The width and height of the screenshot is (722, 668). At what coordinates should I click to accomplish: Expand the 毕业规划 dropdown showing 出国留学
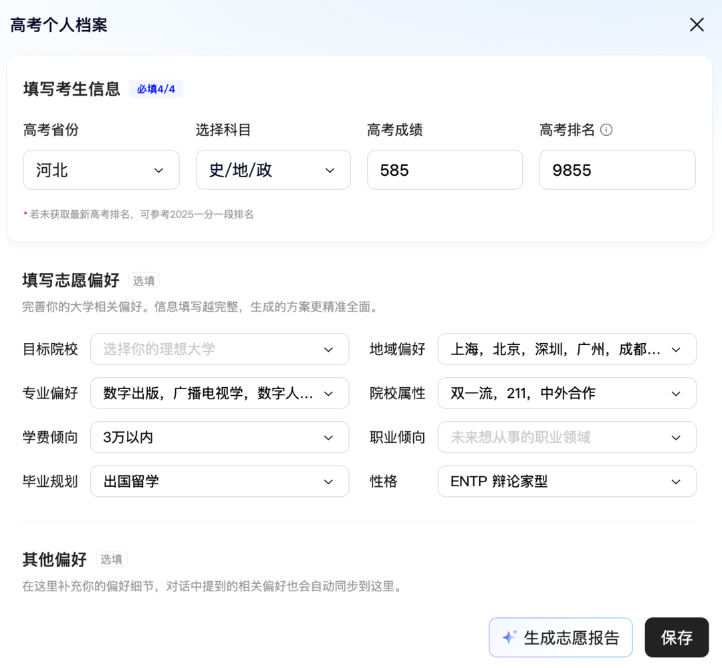pos(220,481)
